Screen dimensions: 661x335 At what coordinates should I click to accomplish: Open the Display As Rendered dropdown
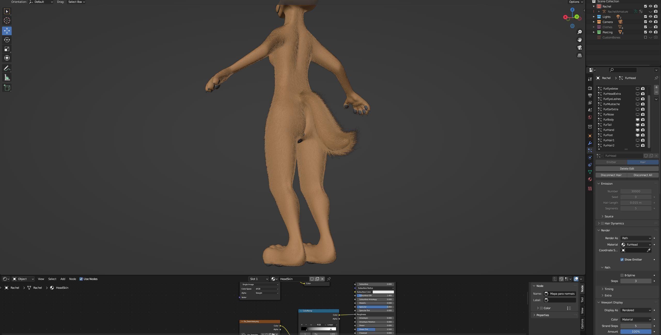tap(636, 310)
